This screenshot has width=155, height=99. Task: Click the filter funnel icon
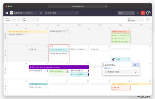(148, 20)
